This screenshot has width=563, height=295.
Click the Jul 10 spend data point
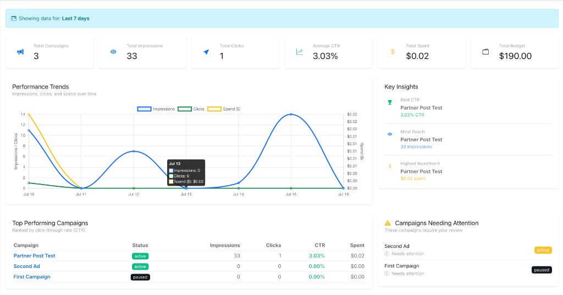(x=29, y=114)
